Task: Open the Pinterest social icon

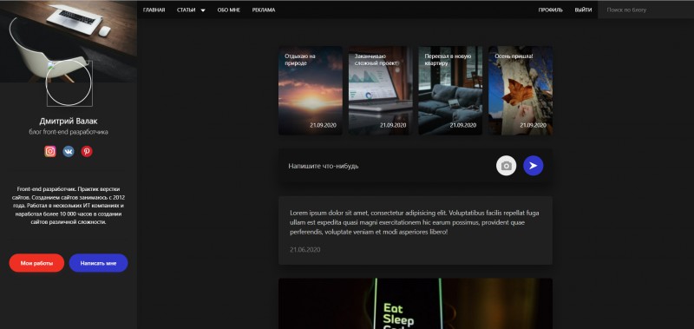Action: coord(87,151)
